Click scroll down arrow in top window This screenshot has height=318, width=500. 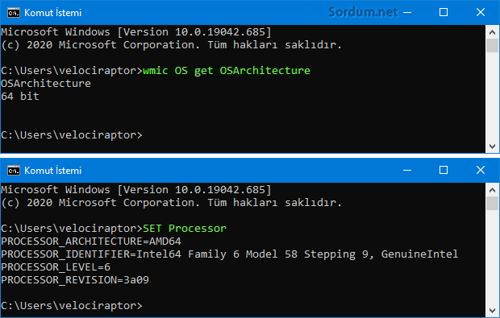[x=492, y=147]
